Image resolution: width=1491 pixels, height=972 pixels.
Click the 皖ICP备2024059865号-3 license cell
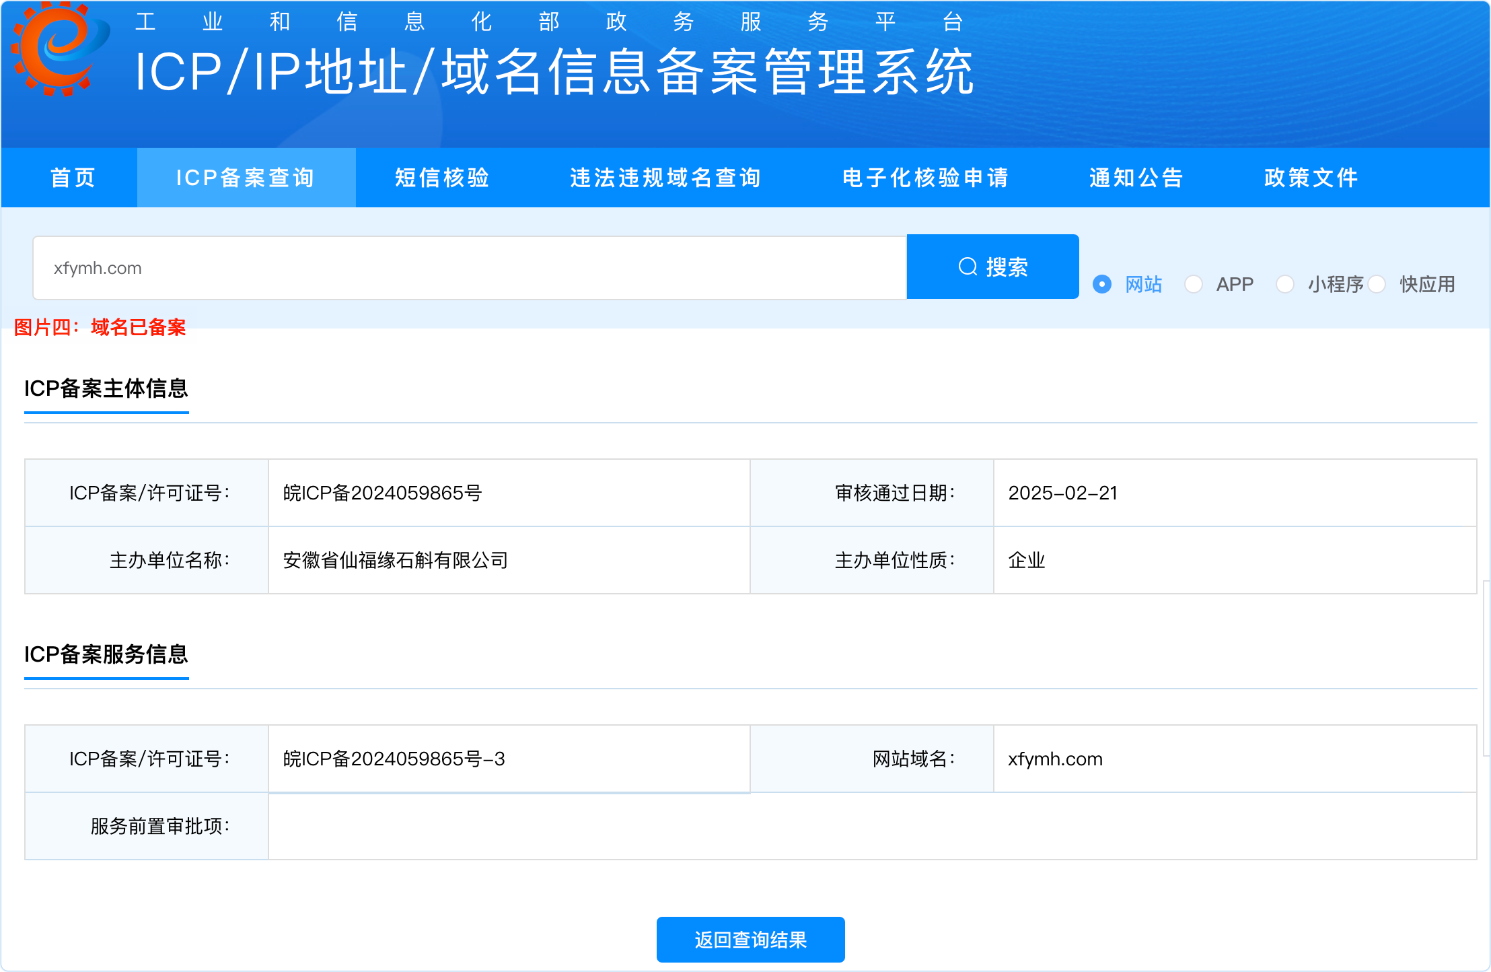coord(394,759)
